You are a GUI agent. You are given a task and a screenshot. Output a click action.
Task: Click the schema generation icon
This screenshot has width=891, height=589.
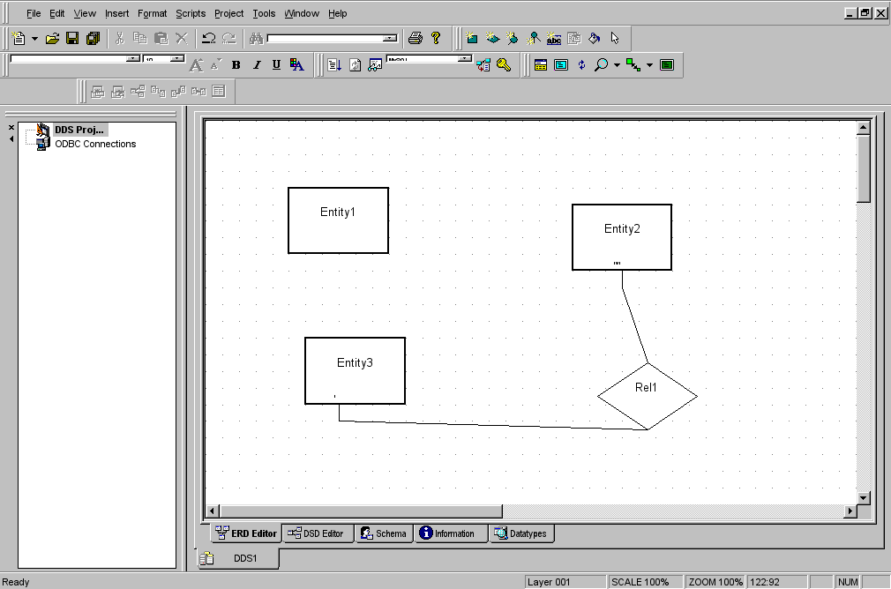point(483,65)
